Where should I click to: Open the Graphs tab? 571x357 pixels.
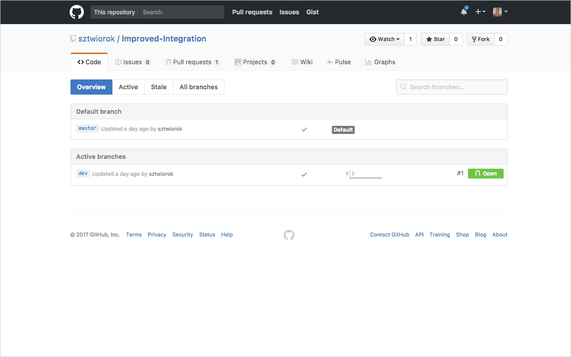coord(380,62)
